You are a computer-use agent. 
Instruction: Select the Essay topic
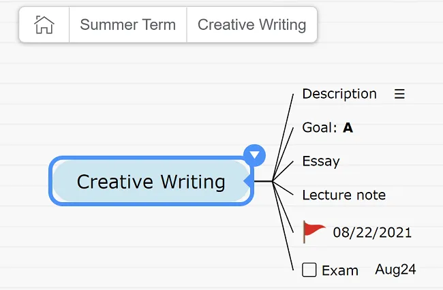pos(321,161)
